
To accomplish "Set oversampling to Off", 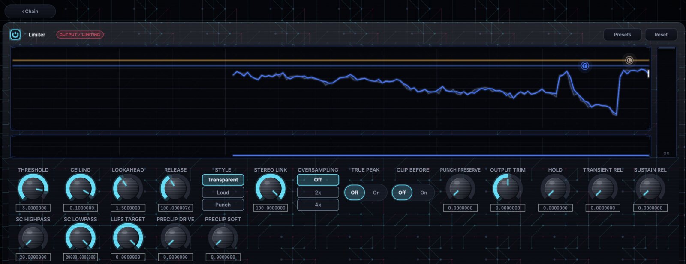I will pos(318,180).
